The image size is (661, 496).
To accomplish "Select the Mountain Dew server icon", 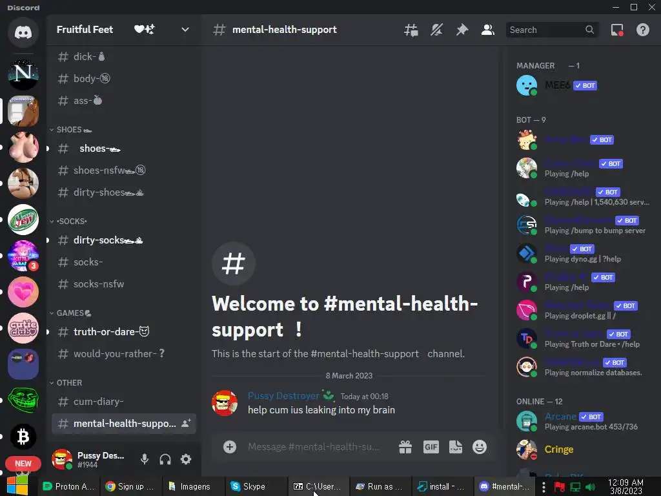I will (23, 220).
